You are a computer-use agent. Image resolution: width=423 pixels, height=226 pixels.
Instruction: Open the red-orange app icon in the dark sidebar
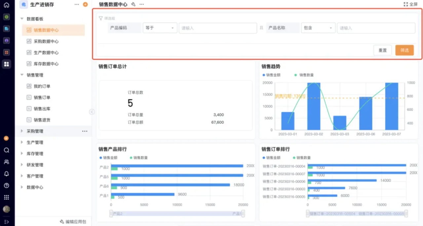pyautogui.click(x=6, y=52)
